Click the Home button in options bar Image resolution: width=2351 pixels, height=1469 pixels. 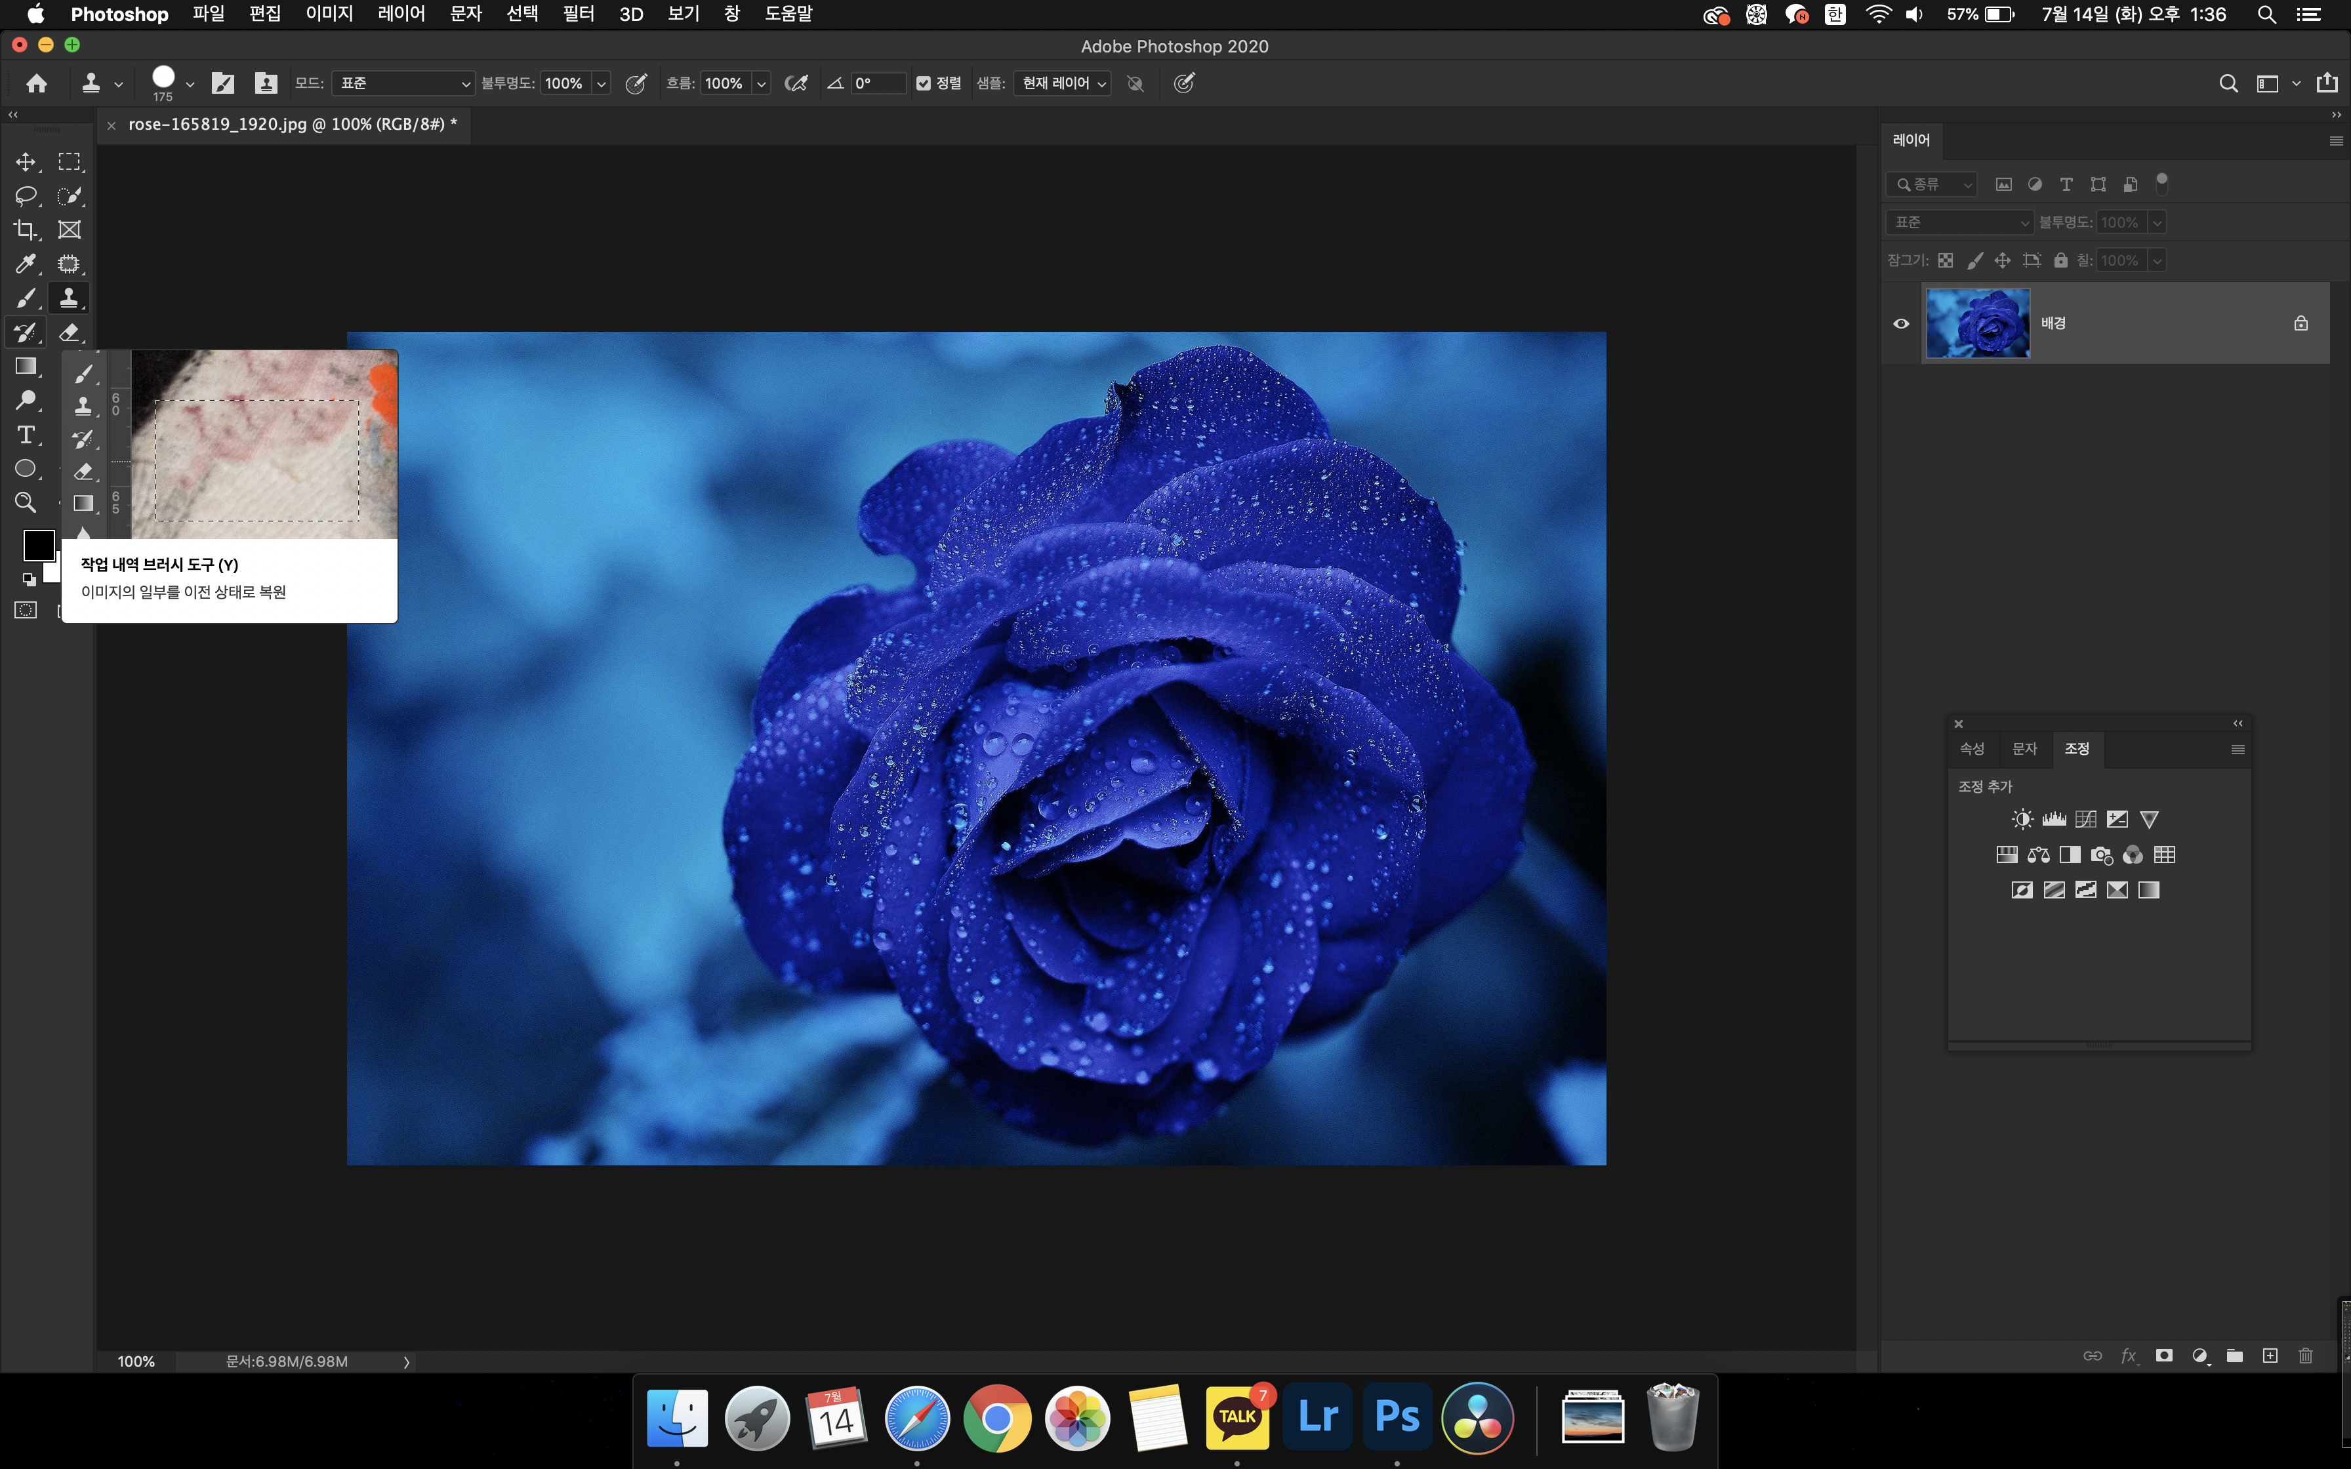[x=37, y=83]
